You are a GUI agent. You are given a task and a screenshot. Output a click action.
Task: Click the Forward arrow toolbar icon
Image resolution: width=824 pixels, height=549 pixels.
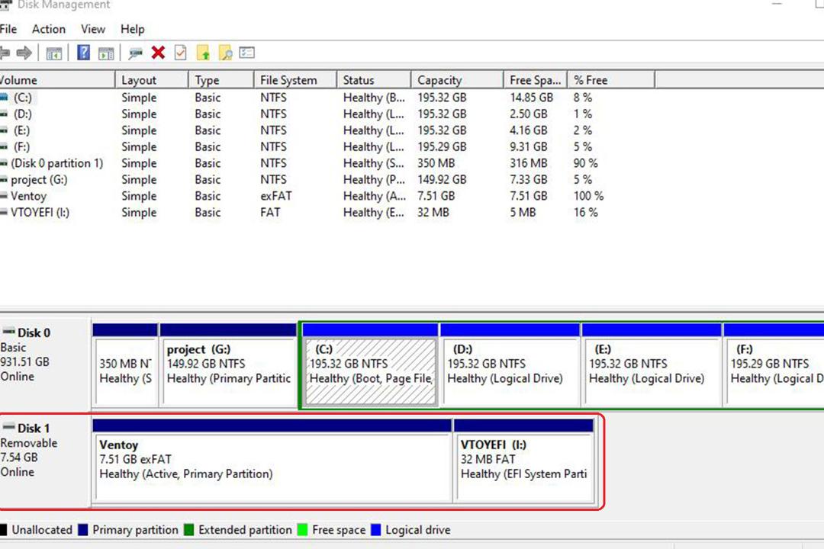pyautogui.click(x=24, y=53)
